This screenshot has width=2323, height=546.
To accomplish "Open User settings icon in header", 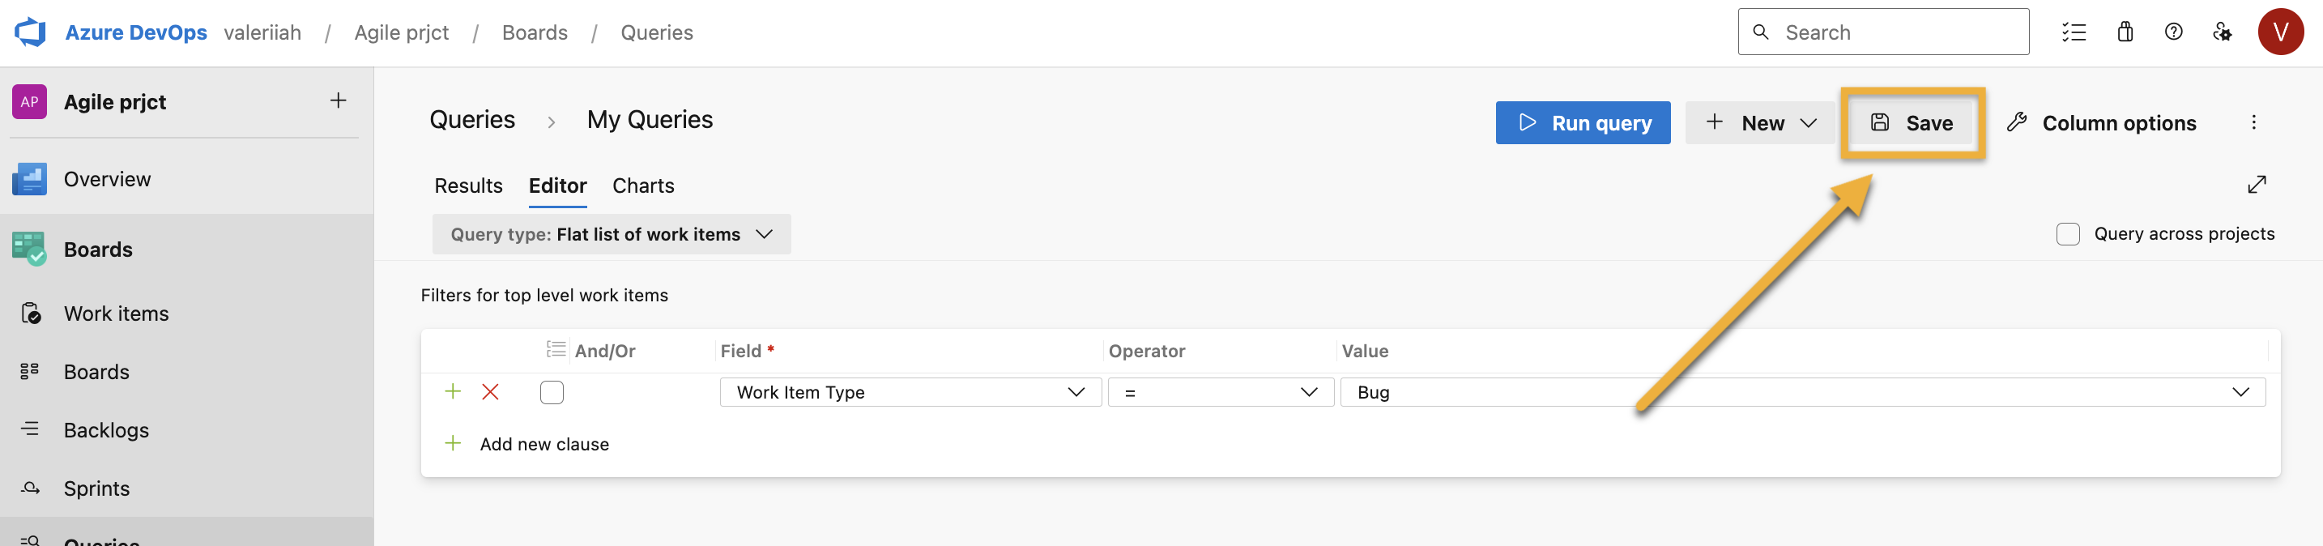I will 2222,32.
